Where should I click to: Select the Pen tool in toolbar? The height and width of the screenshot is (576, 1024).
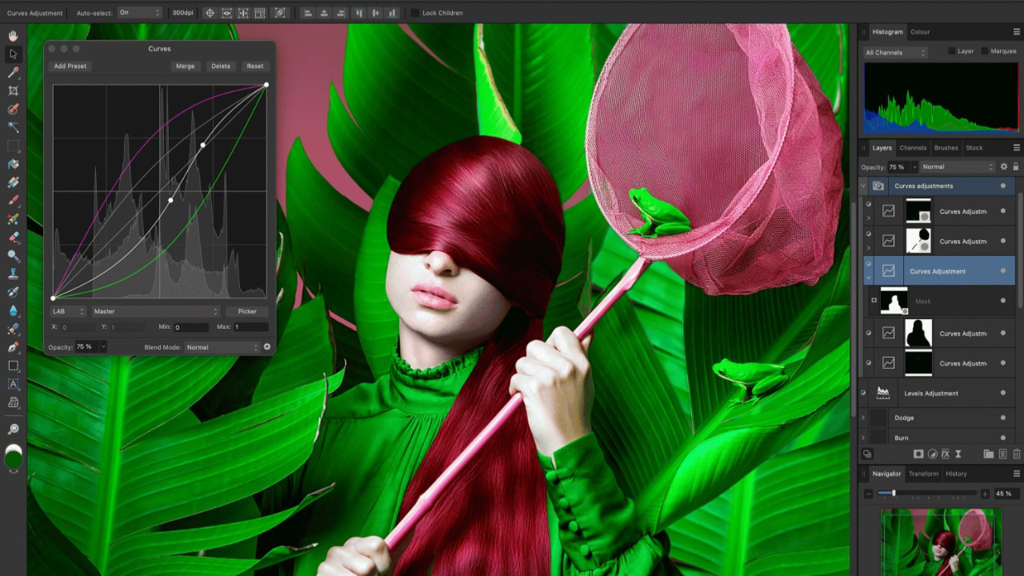pos(13,348)
